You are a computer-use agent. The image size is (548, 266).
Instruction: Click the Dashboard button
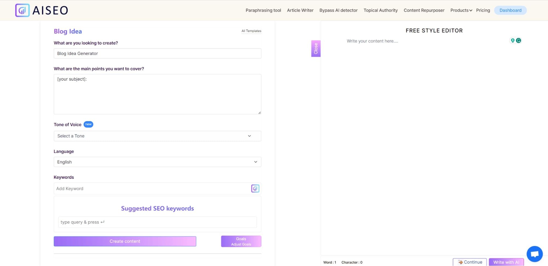coord(510,10)
